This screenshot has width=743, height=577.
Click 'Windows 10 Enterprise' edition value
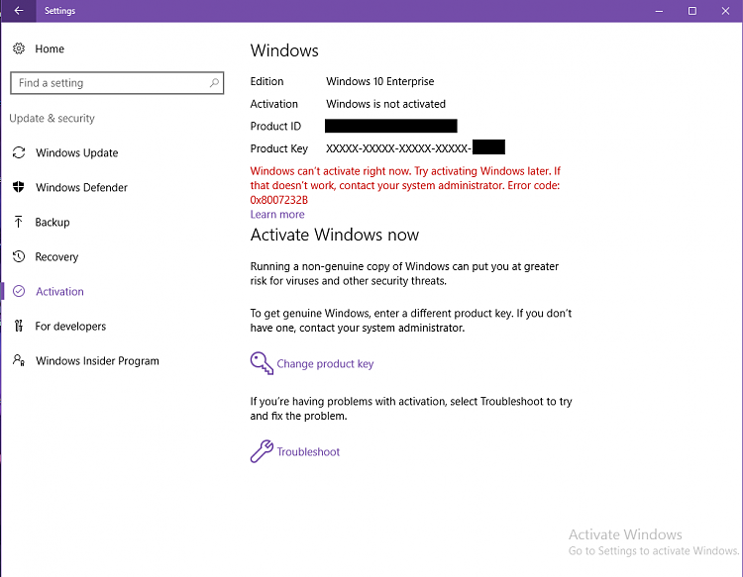click(380, 81)
